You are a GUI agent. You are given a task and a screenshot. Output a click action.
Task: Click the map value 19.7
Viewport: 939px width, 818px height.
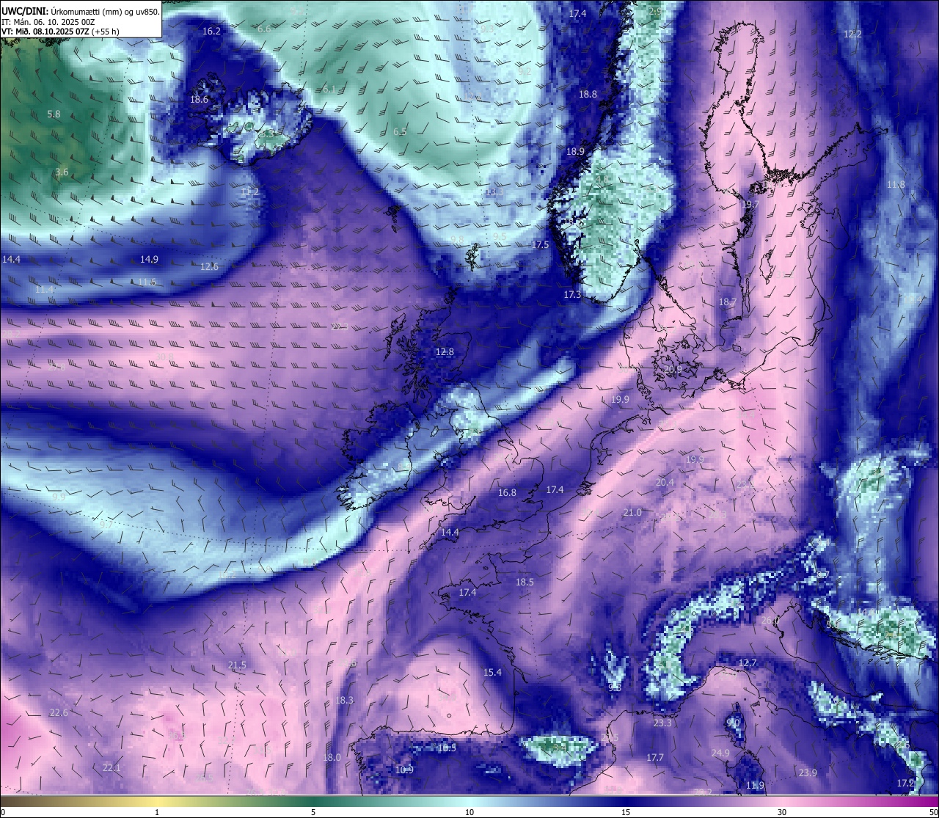750,205
